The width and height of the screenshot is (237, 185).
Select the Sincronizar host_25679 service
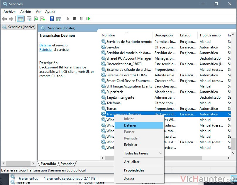[166, 64]
